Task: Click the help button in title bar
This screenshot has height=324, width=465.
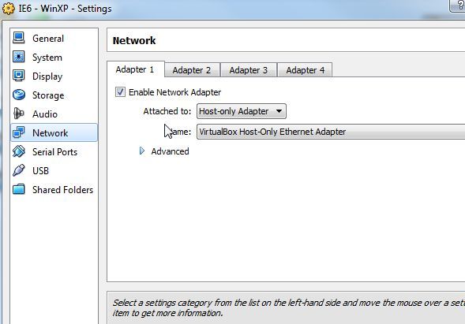Action: coord(458,6)
